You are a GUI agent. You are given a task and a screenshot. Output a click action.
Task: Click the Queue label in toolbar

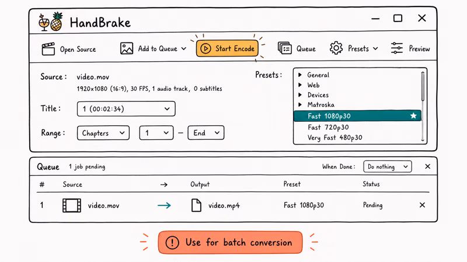(x=306, y=49)
